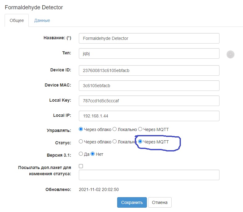Click the Название input field

[x=149, y=38]
